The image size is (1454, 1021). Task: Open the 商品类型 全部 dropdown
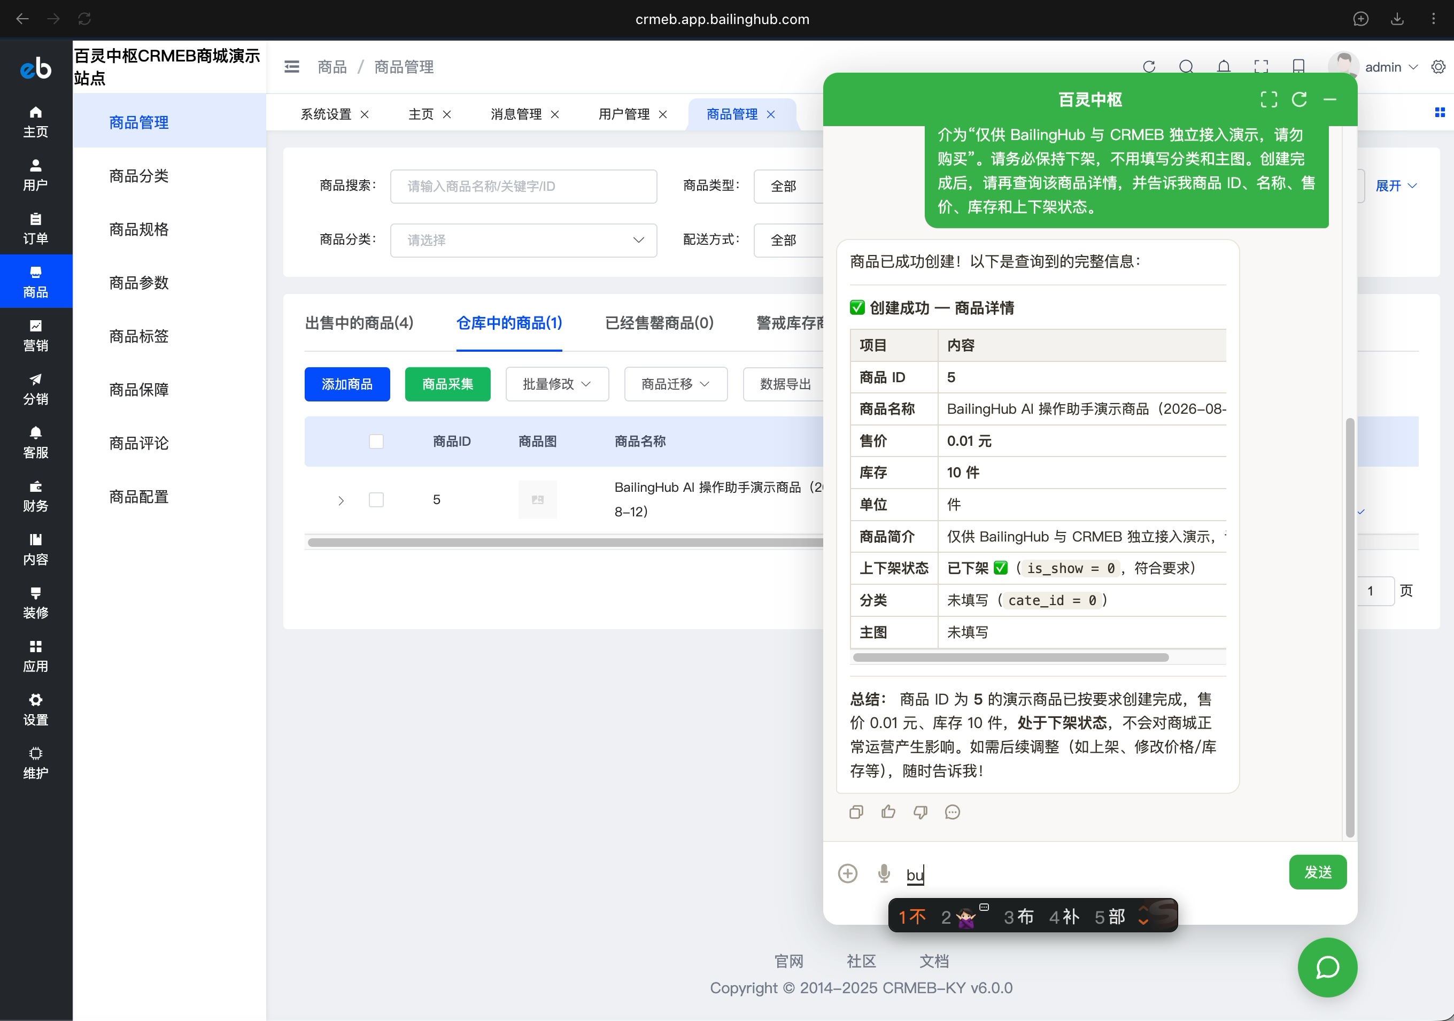788,185
